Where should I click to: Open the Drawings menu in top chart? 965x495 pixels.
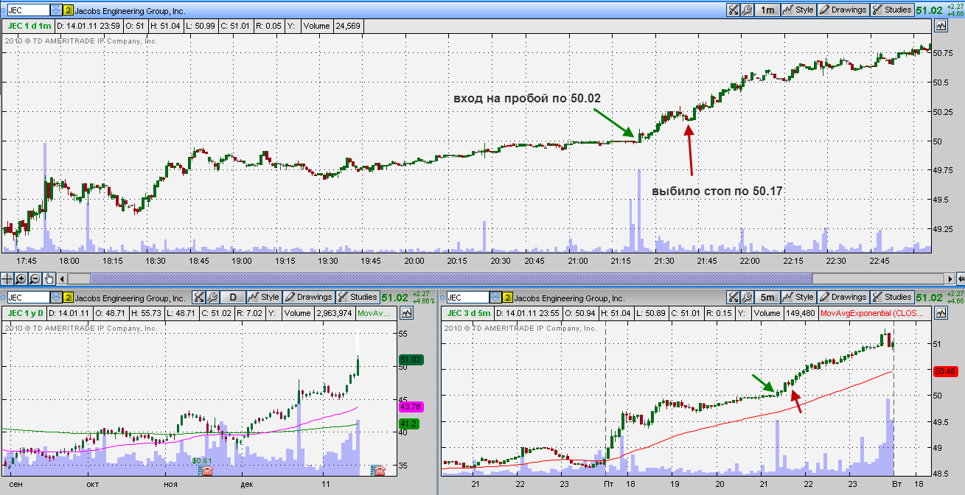coord(843,10)
